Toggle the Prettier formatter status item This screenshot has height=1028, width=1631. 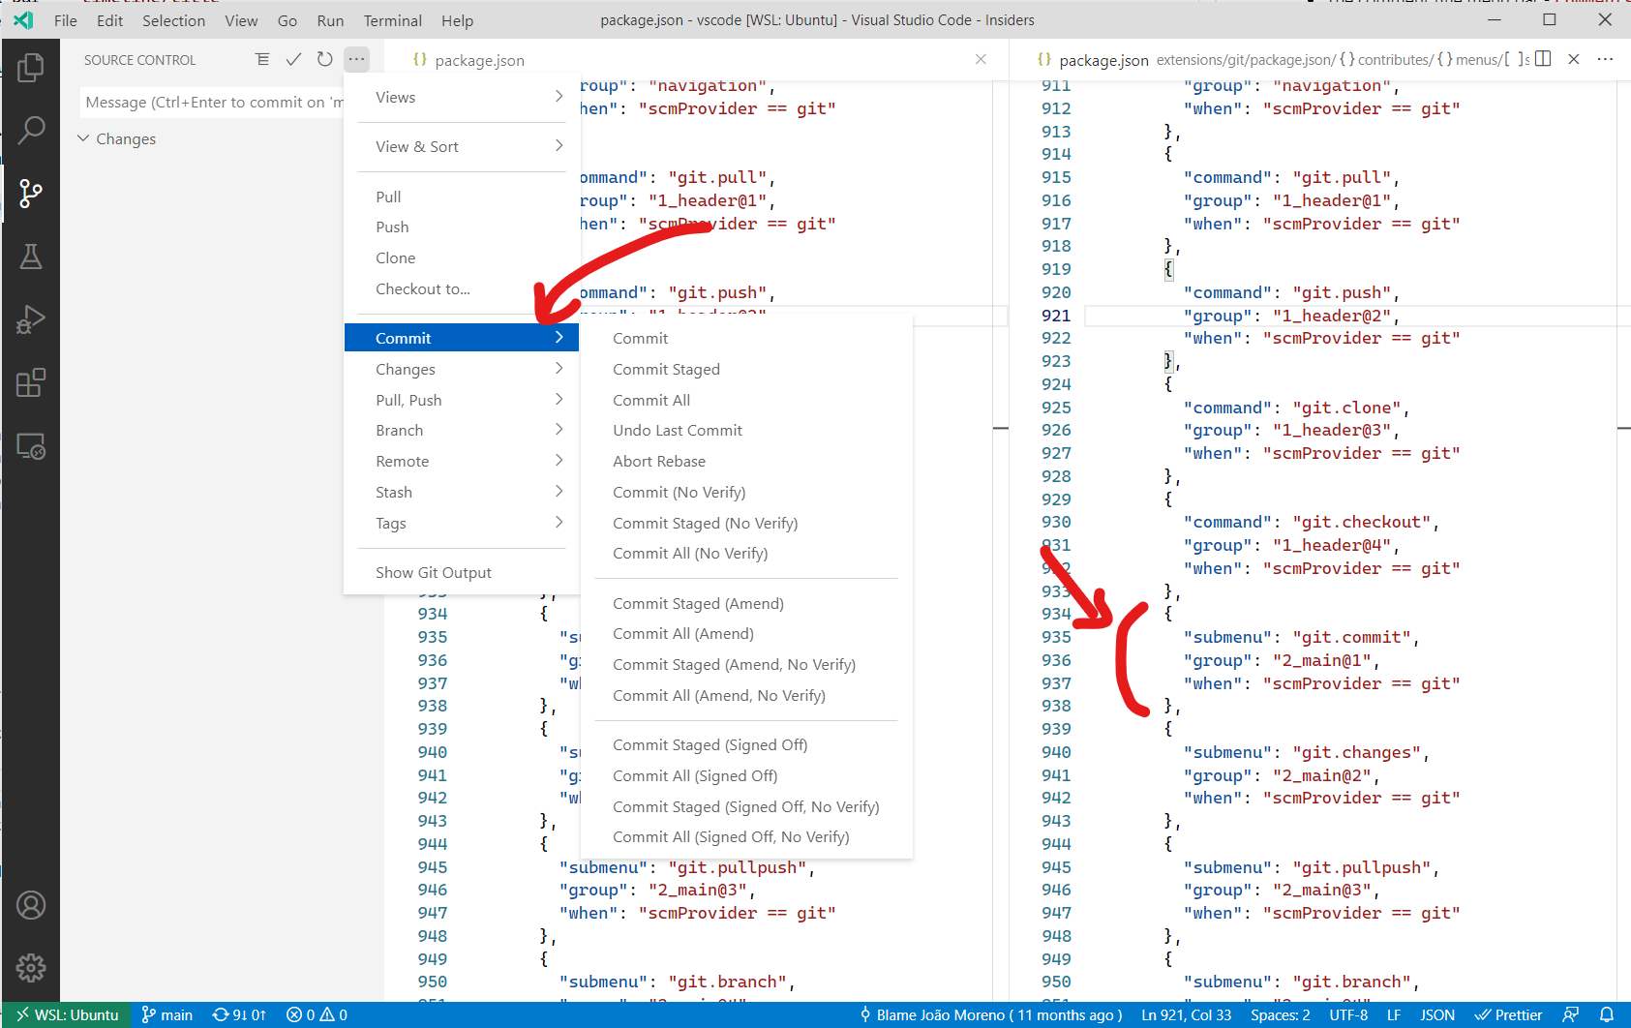coord(1508,1014)
